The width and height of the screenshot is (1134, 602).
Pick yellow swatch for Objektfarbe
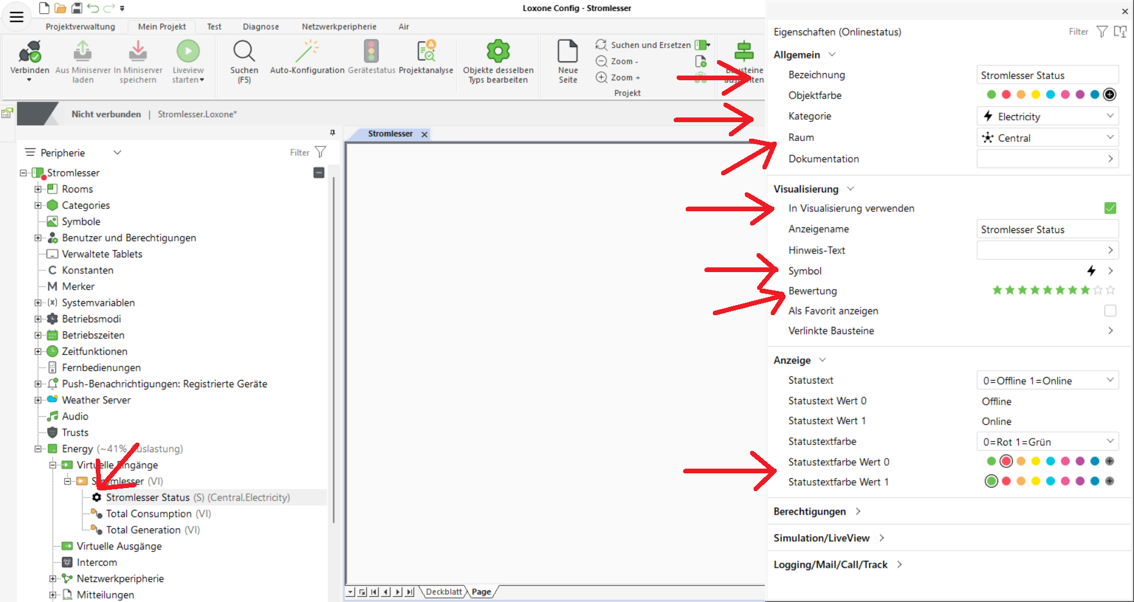point(1035,95)
